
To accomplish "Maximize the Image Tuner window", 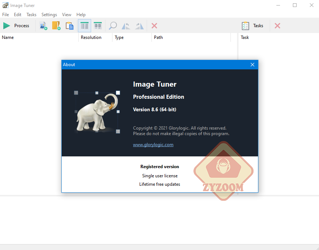I will pyautogui.click(x=295, y=5).
